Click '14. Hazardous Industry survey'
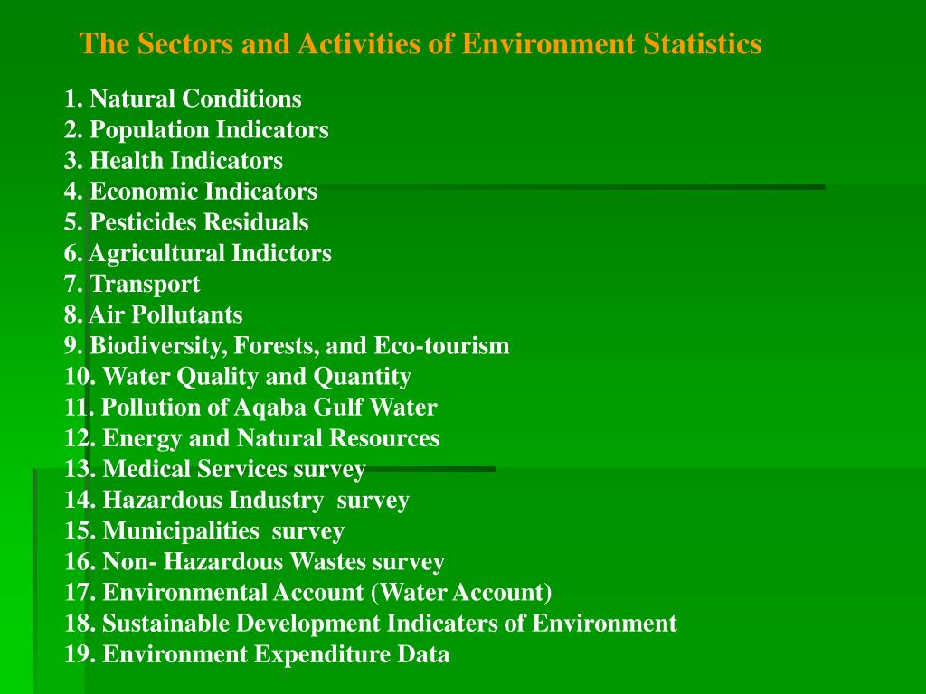The width and height of the screenshot is (926, 694). point(236,501)
